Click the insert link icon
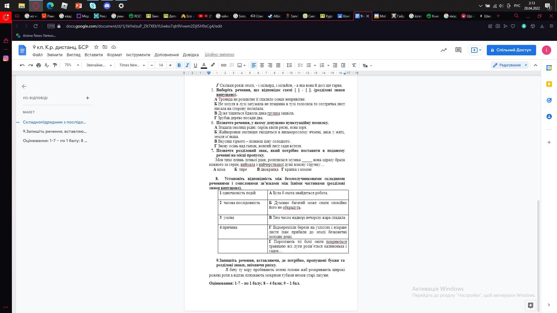The width and height of the screenshot is (557, 313). click(223, 65)
